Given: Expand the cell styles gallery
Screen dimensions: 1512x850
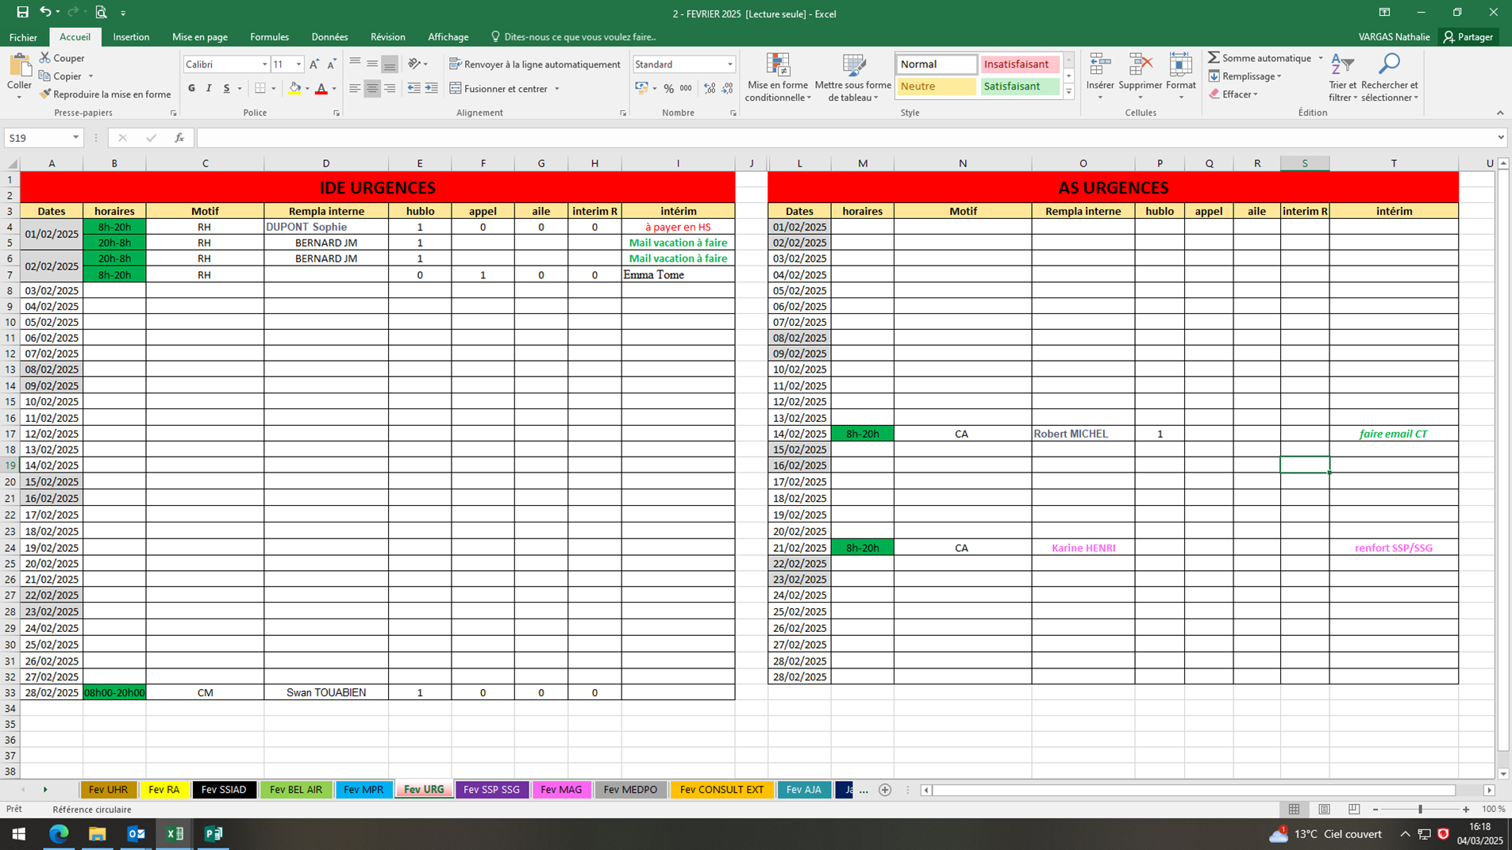Looking at the screenshot, I should [x=1069, y=93].
